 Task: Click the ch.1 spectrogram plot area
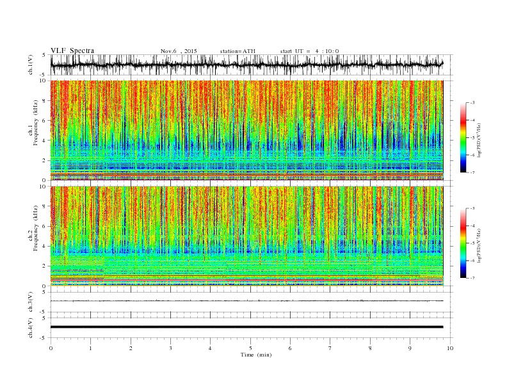tap(246, 130)
